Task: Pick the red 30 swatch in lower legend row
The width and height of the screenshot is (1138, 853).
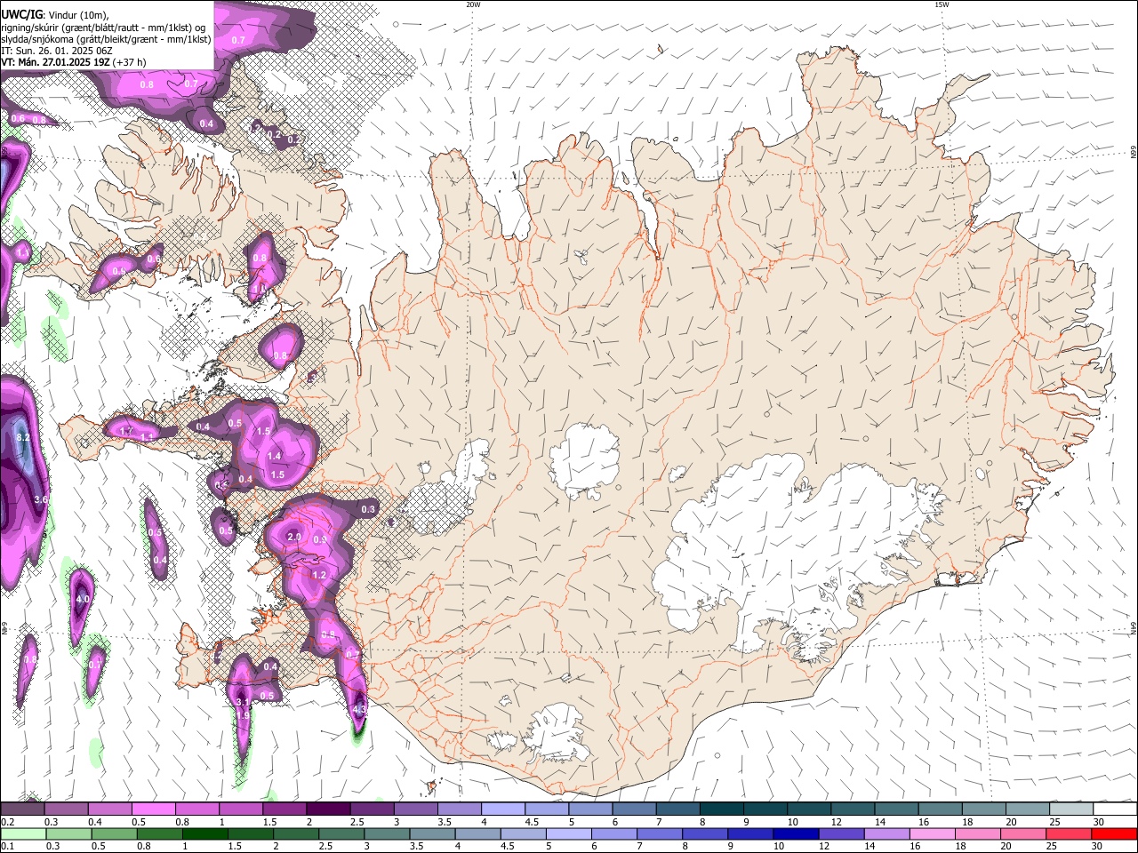Action: tap(1115, 833)
